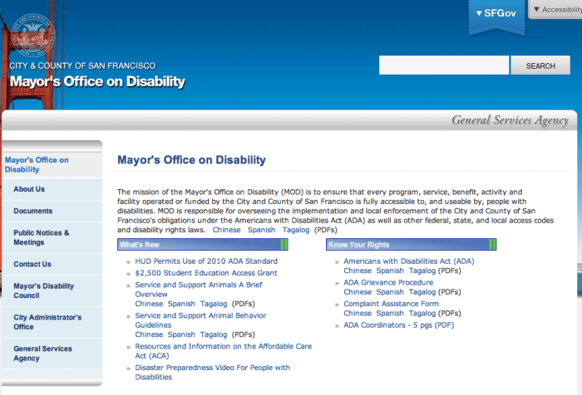Open Chinese version of Service Animals Brief Overview
Viewport: 582px width, 395px height.
coord(149,304)
